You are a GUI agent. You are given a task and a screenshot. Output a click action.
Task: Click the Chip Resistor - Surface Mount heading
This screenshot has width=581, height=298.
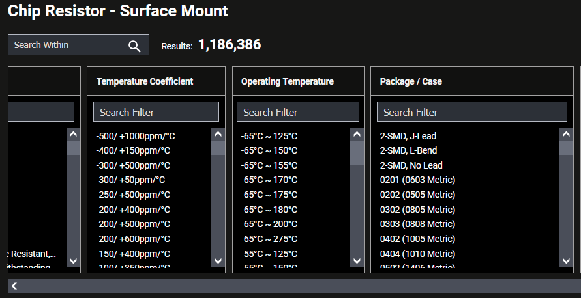[118, 10]
